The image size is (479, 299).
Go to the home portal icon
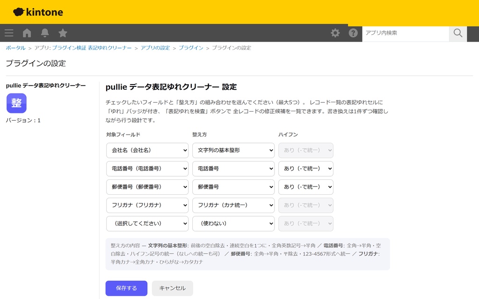[27, 33]
